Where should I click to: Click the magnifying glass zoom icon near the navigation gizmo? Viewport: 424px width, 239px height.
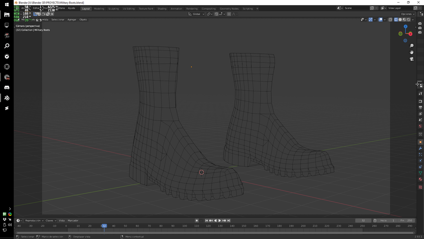[411, 46]
